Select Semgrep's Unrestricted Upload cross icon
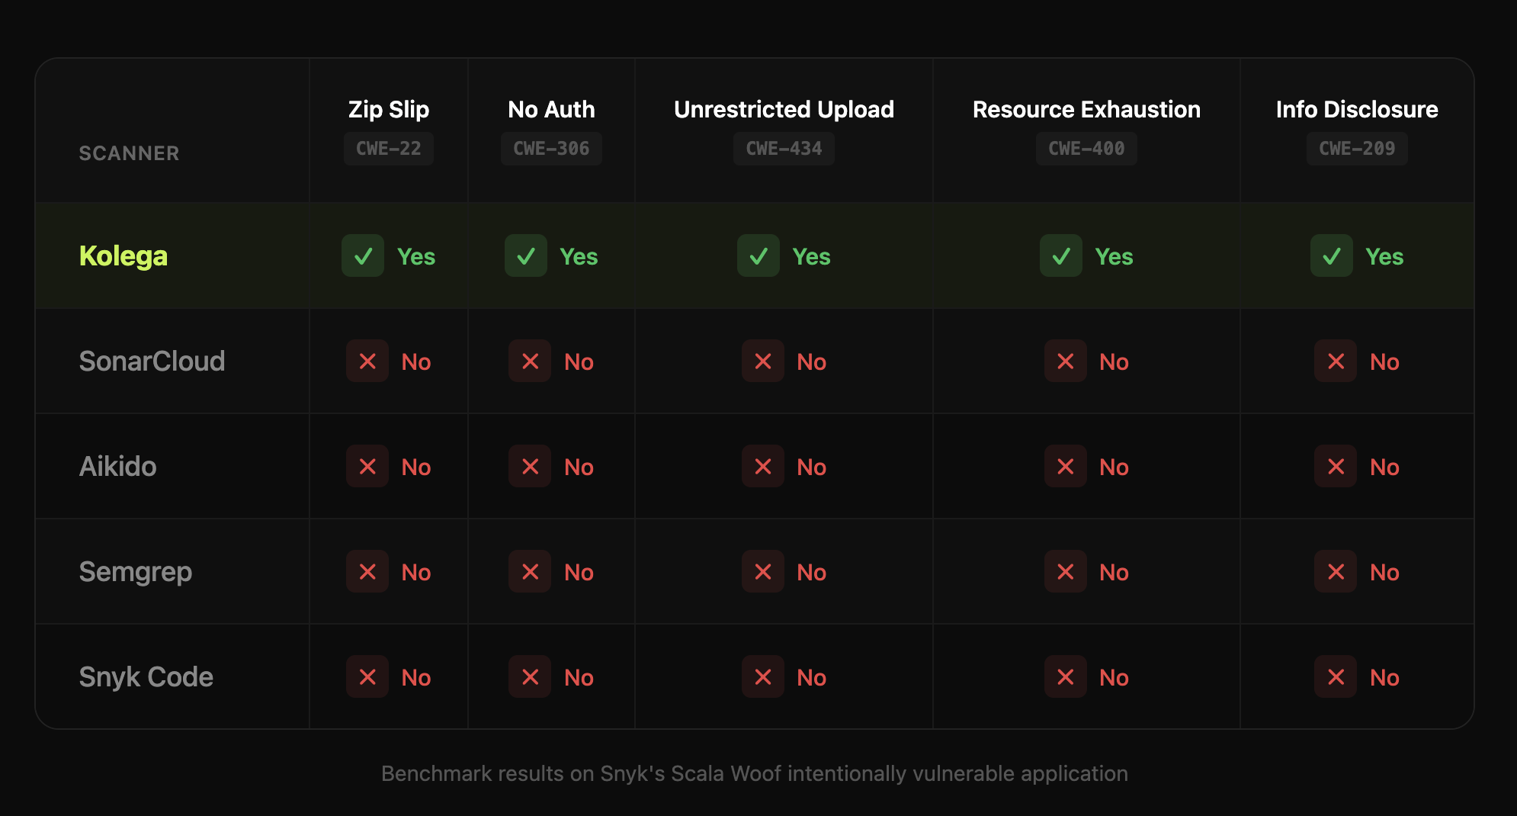Image resolution: width=1517 pixels, height=816 pixels. point(763,571)
